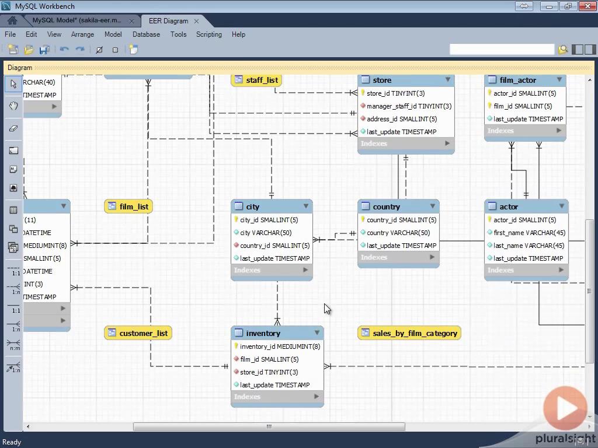Collapse the store table header arrow

pyautogui.click(x=448, y=80)
